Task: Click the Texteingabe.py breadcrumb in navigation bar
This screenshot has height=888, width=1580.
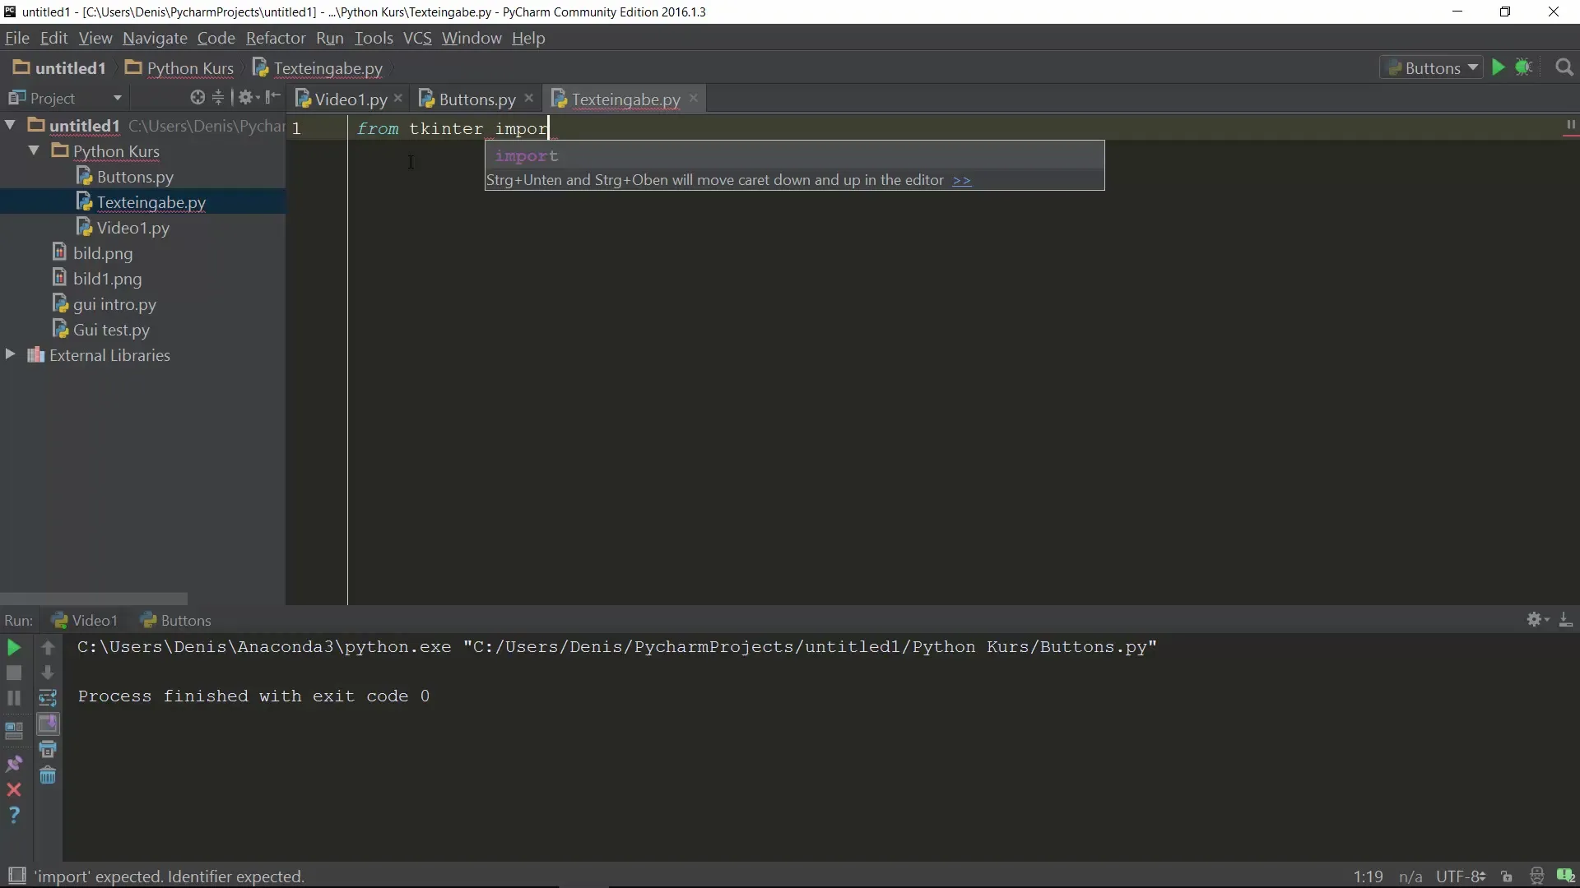Action: (318, 68)
